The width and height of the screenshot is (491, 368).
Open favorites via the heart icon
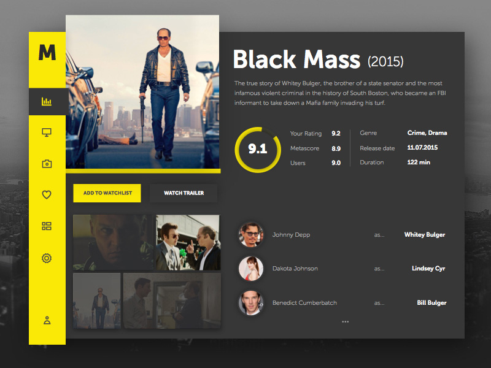click(x=47, y=194)
